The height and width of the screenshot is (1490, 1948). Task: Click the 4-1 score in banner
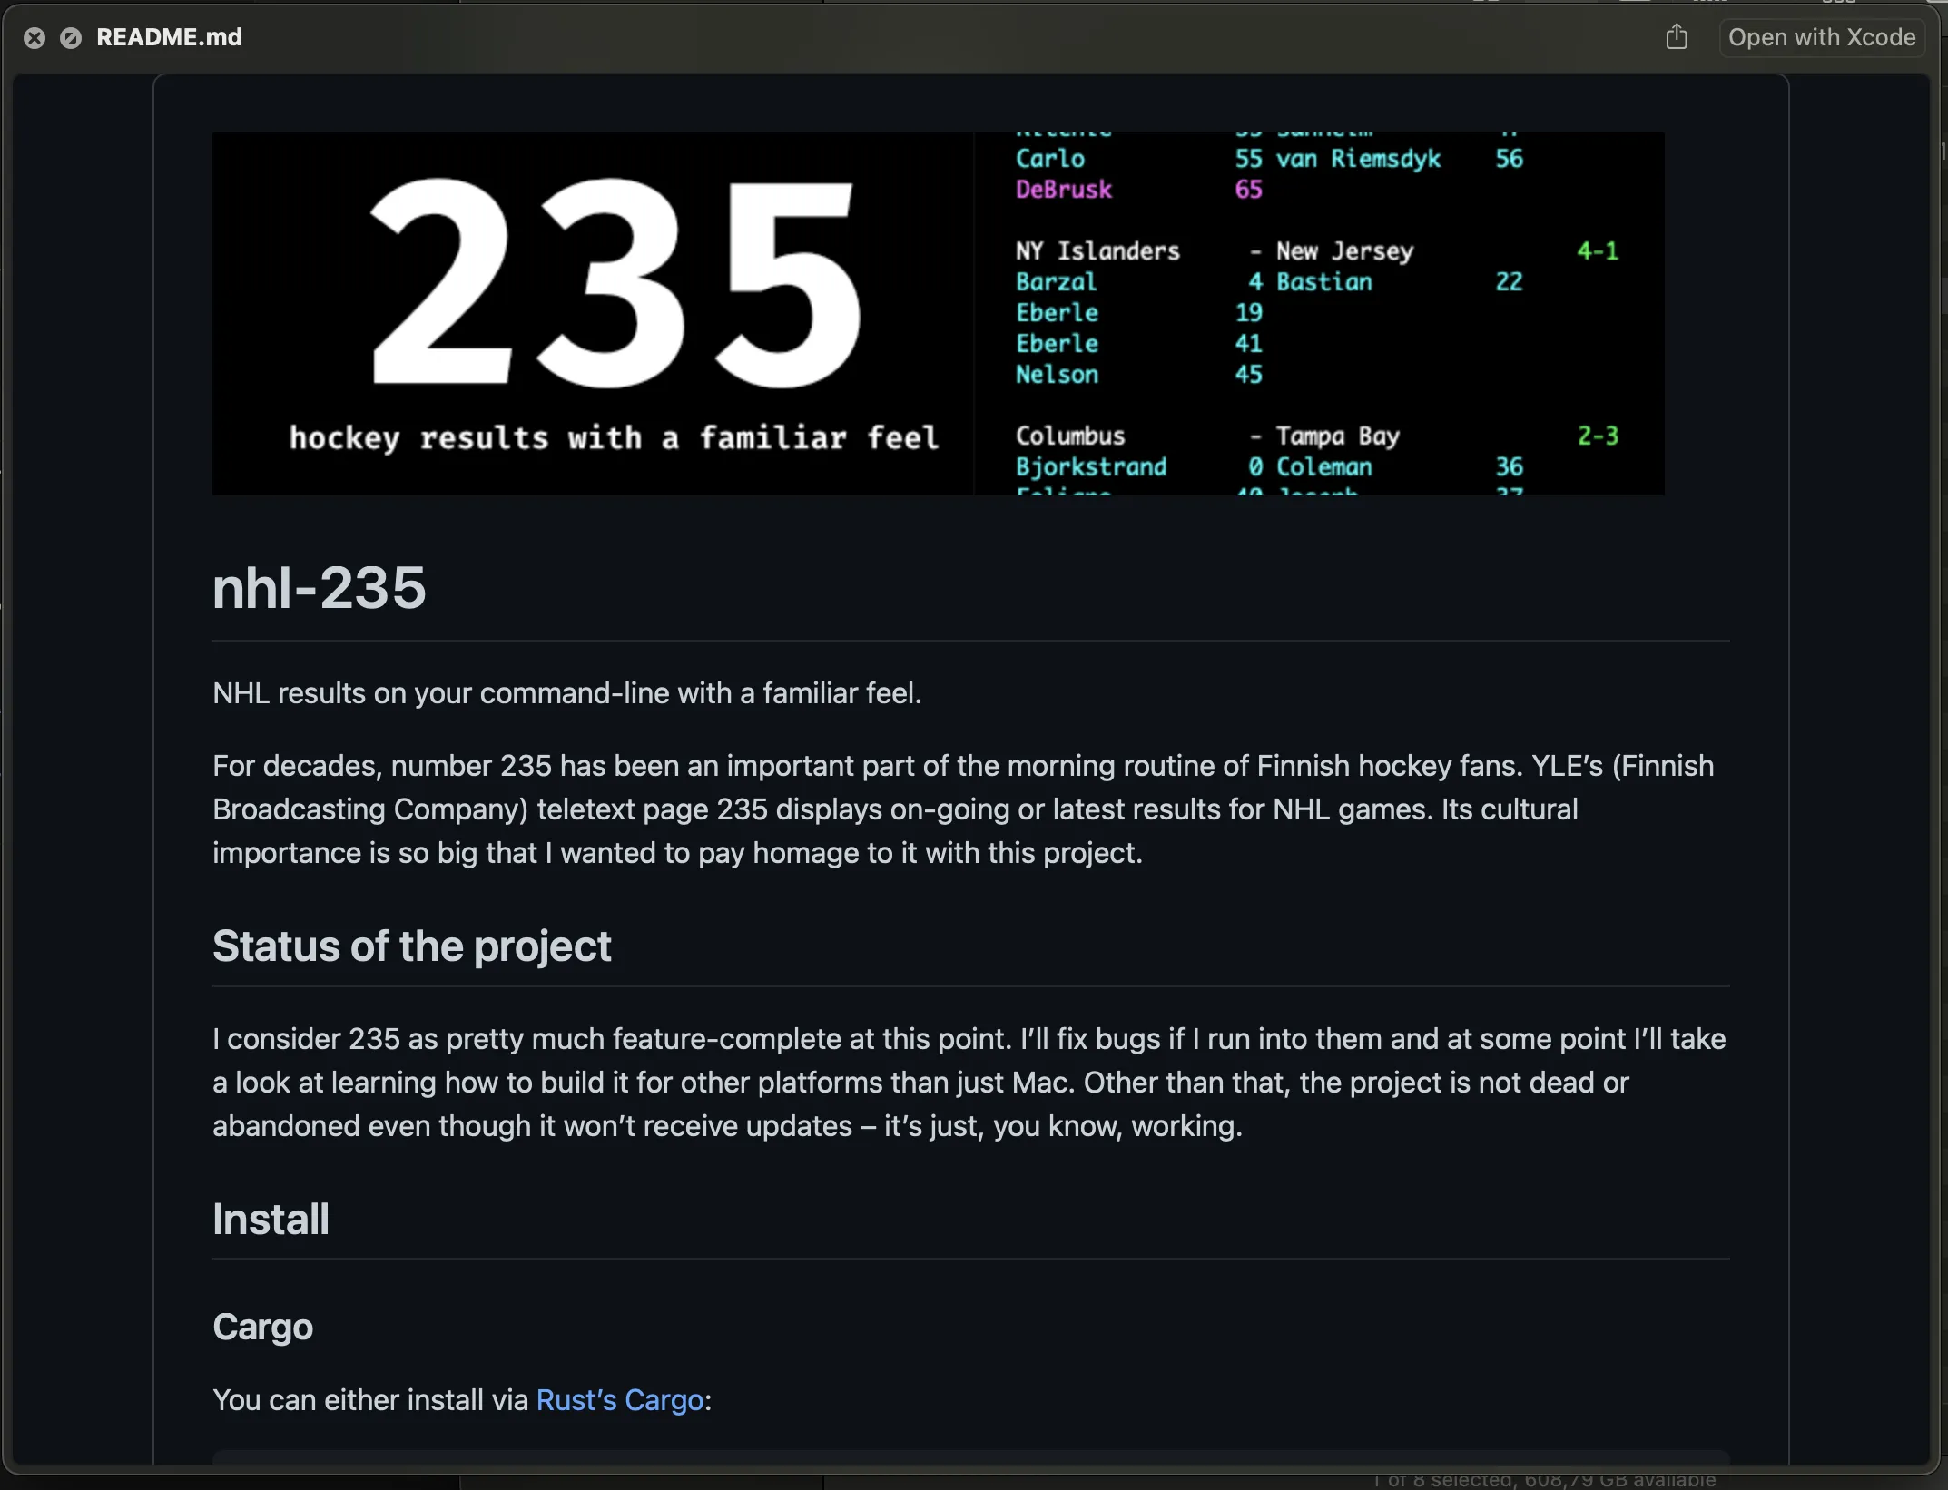[1598, 250]
